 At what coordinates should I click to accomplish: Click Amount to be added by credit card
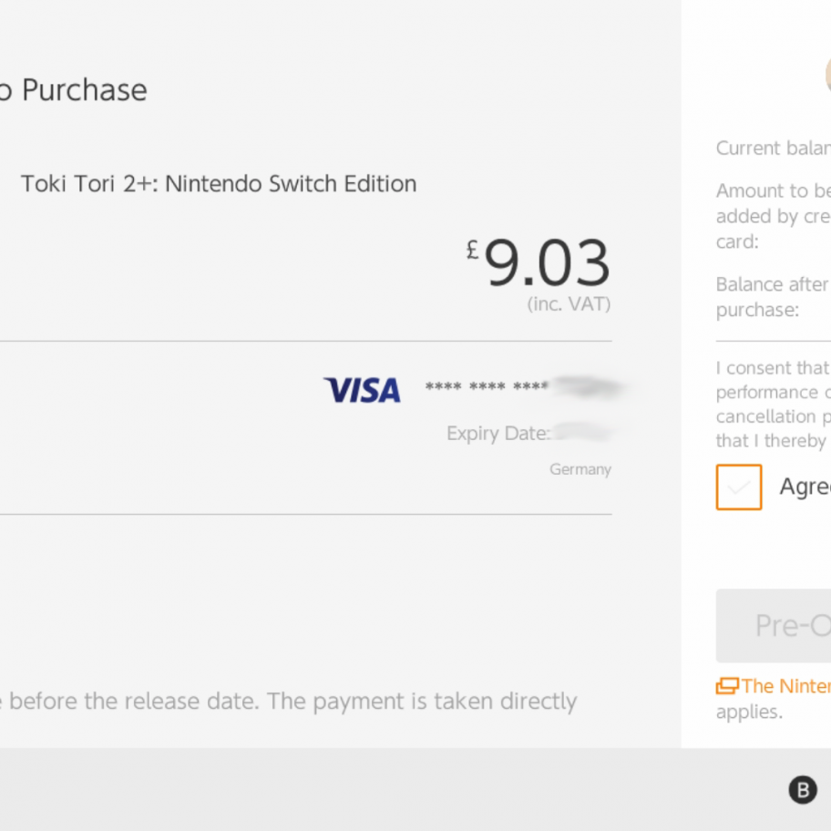[x=774, y=216]
